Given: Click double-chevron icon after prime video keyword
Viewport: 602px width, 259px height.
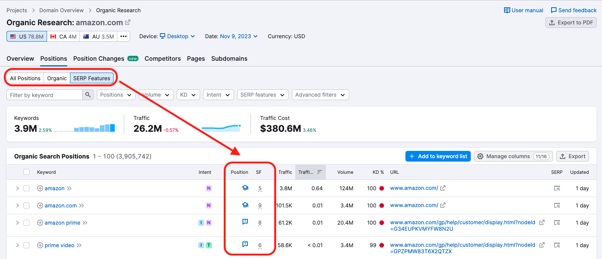Looking at the screenshot, I should pyautogui.click(x=79, y=245).
